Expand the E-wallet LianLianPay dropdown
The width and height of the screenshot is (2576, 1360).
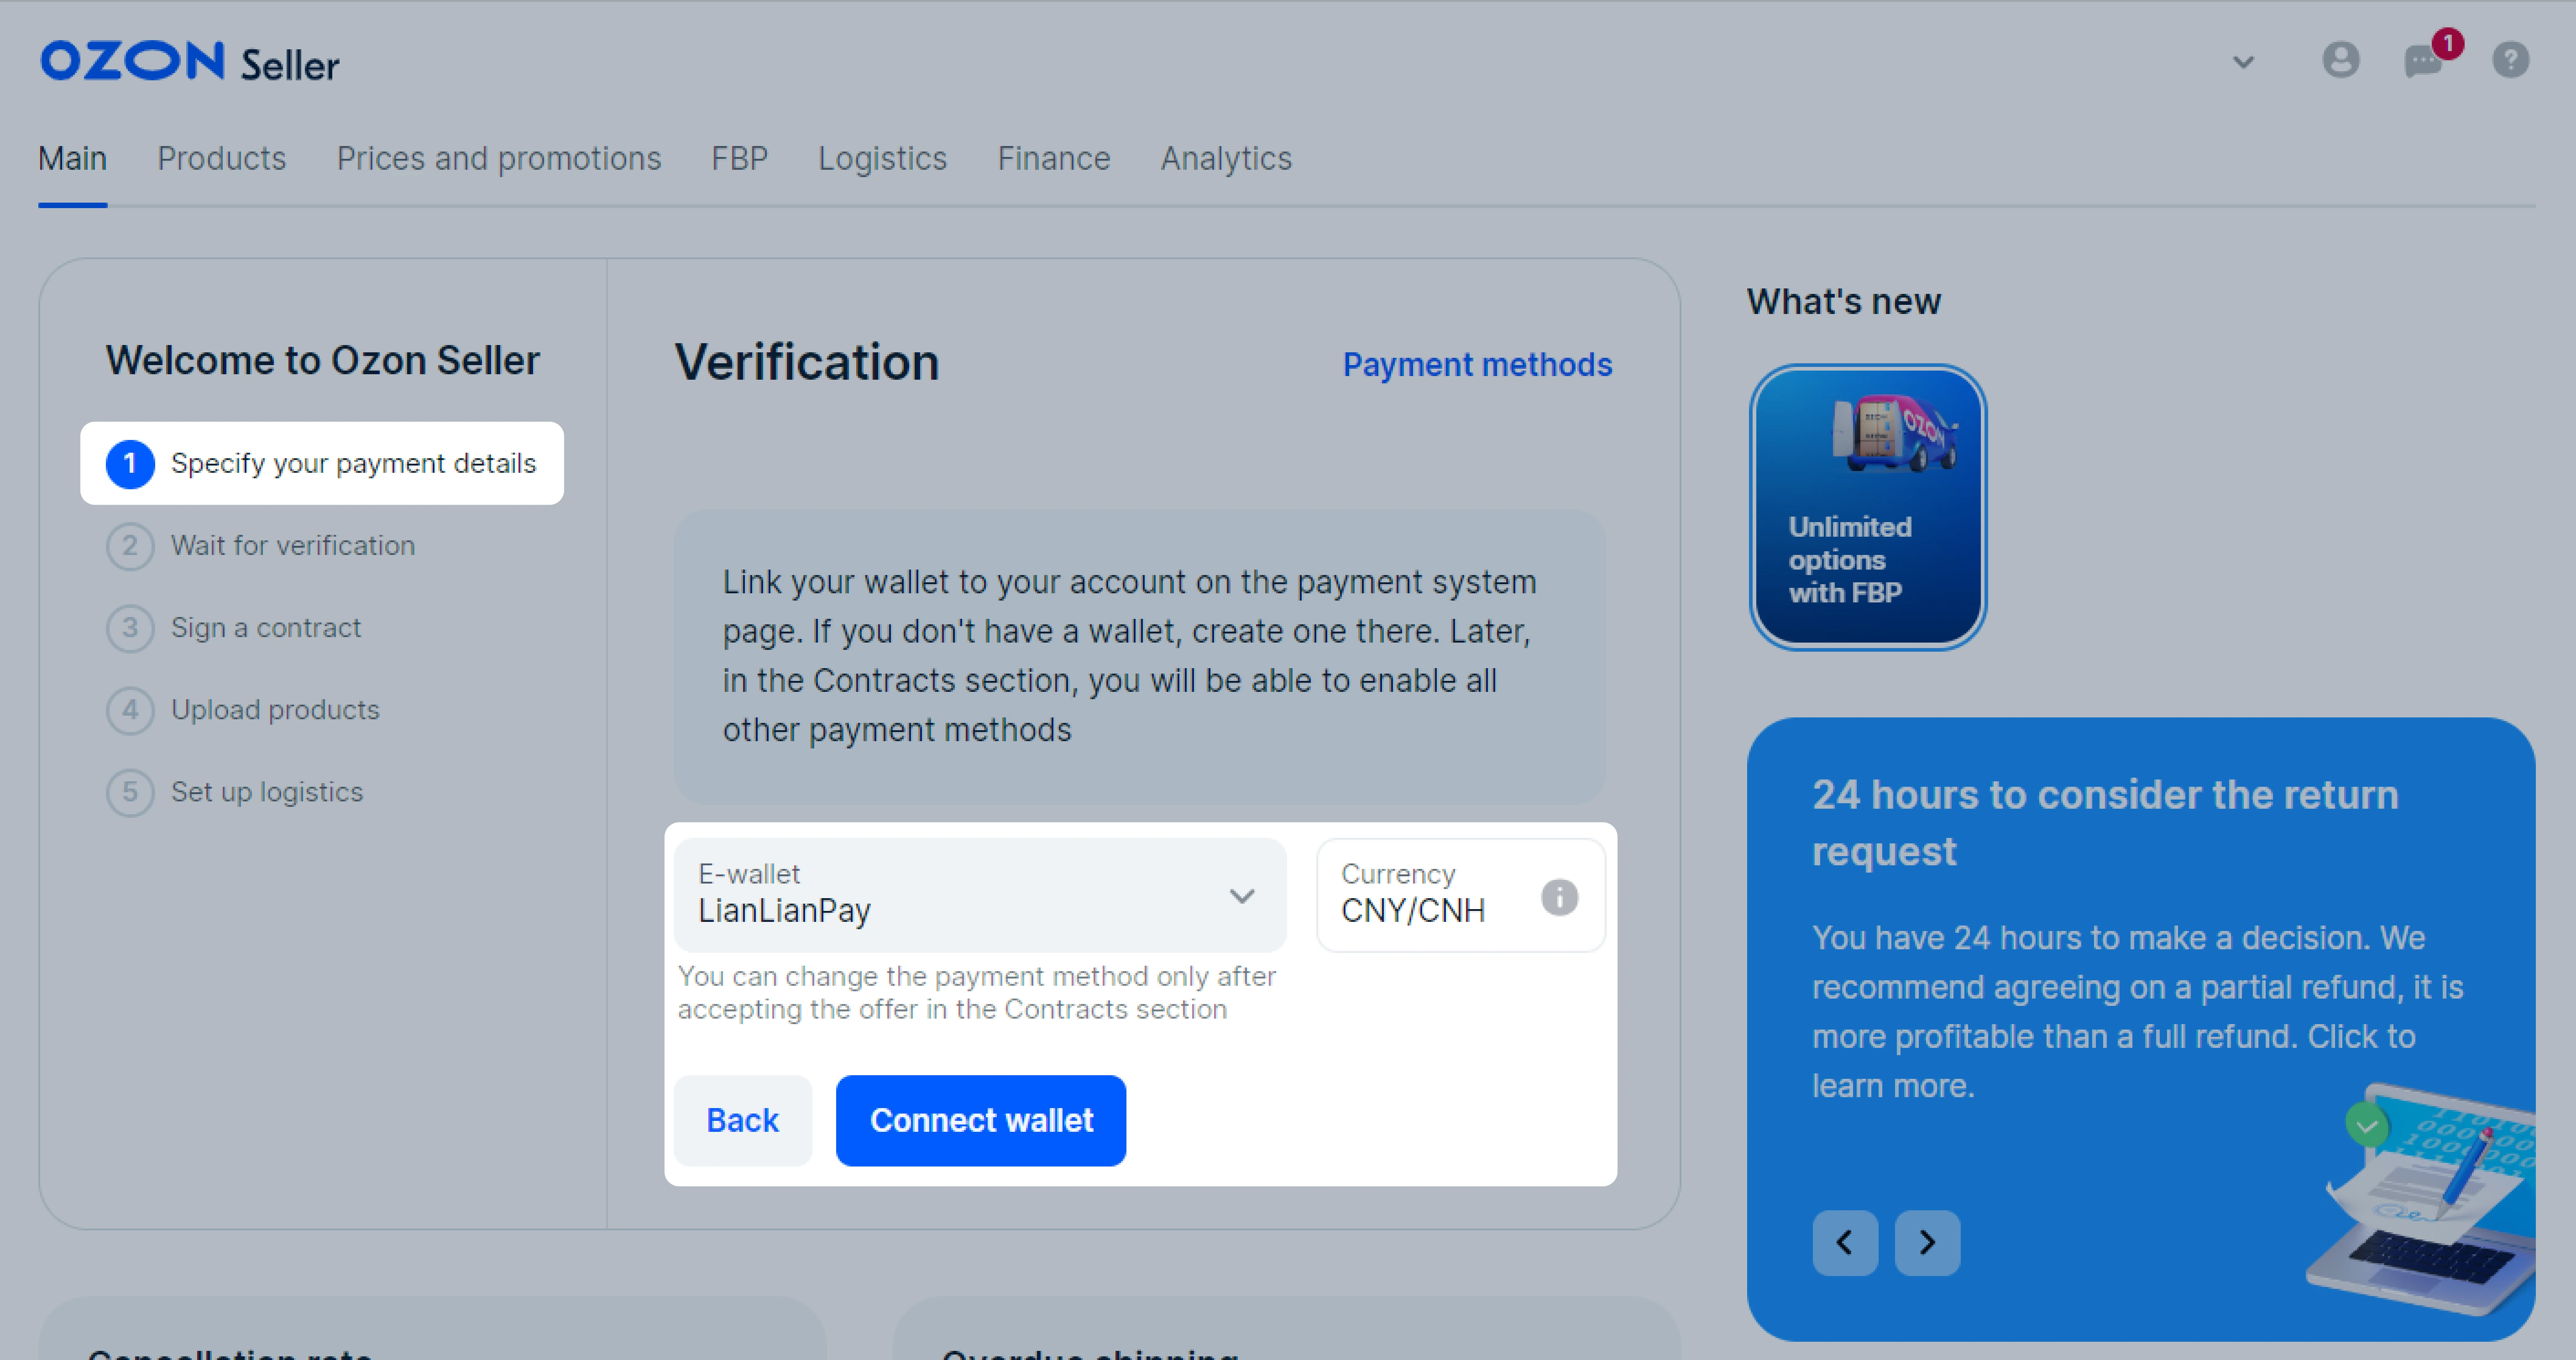1242,895
